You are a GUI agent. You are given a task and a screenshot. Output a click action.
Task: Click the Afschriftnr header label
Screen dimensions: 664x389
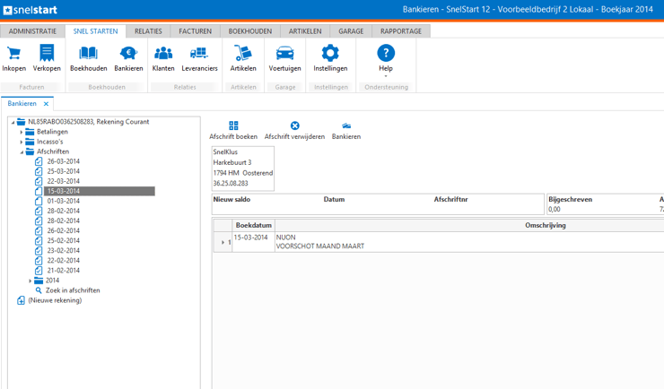[x=450, y=199]
